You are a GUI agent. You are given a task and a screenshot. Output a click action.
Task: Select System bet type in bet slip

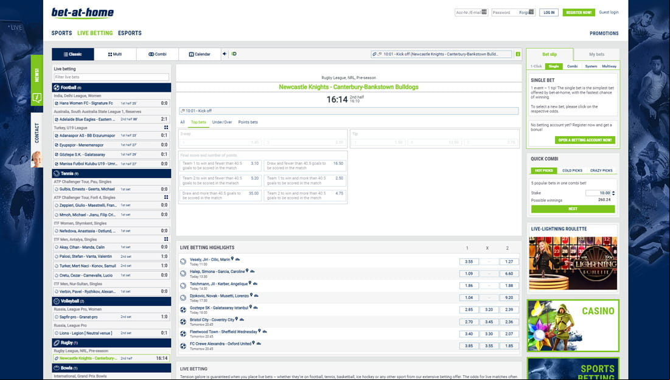tap(591, 66)
